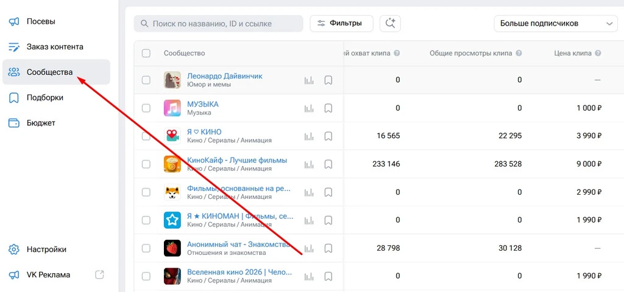Open the Вселенная кино 2026 community link
The height and width of the screenshot is (292, 624).
239,273
